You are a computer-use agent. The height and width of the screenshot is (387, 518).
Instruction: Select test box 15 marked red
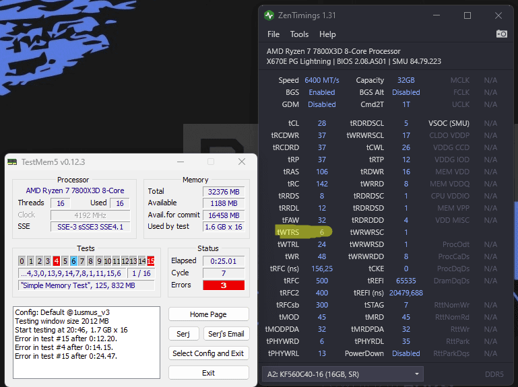pyautogui.click(x=151, y=261)
